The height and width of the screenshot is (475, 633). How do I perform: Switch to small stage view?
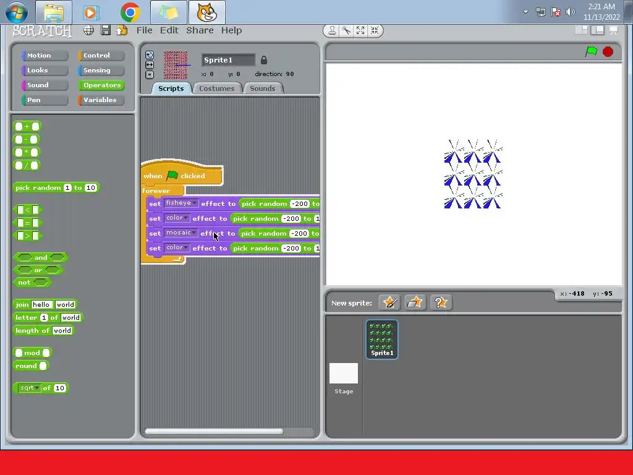(581, 30)
